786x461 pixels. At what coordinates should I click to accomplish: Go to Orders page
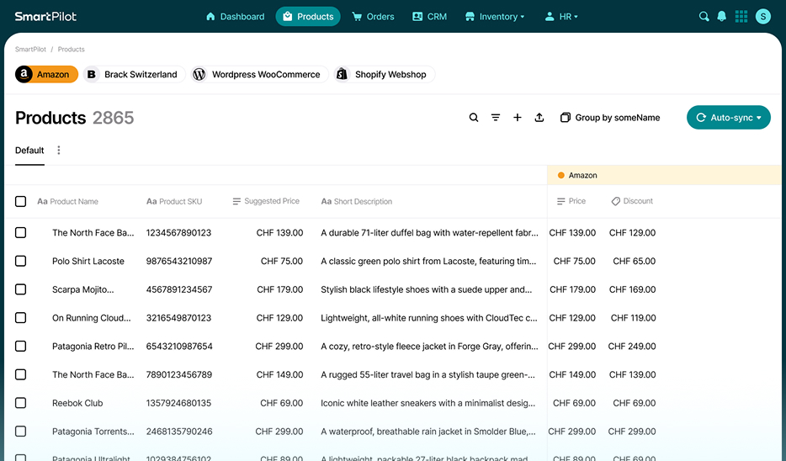click(373, 17)
